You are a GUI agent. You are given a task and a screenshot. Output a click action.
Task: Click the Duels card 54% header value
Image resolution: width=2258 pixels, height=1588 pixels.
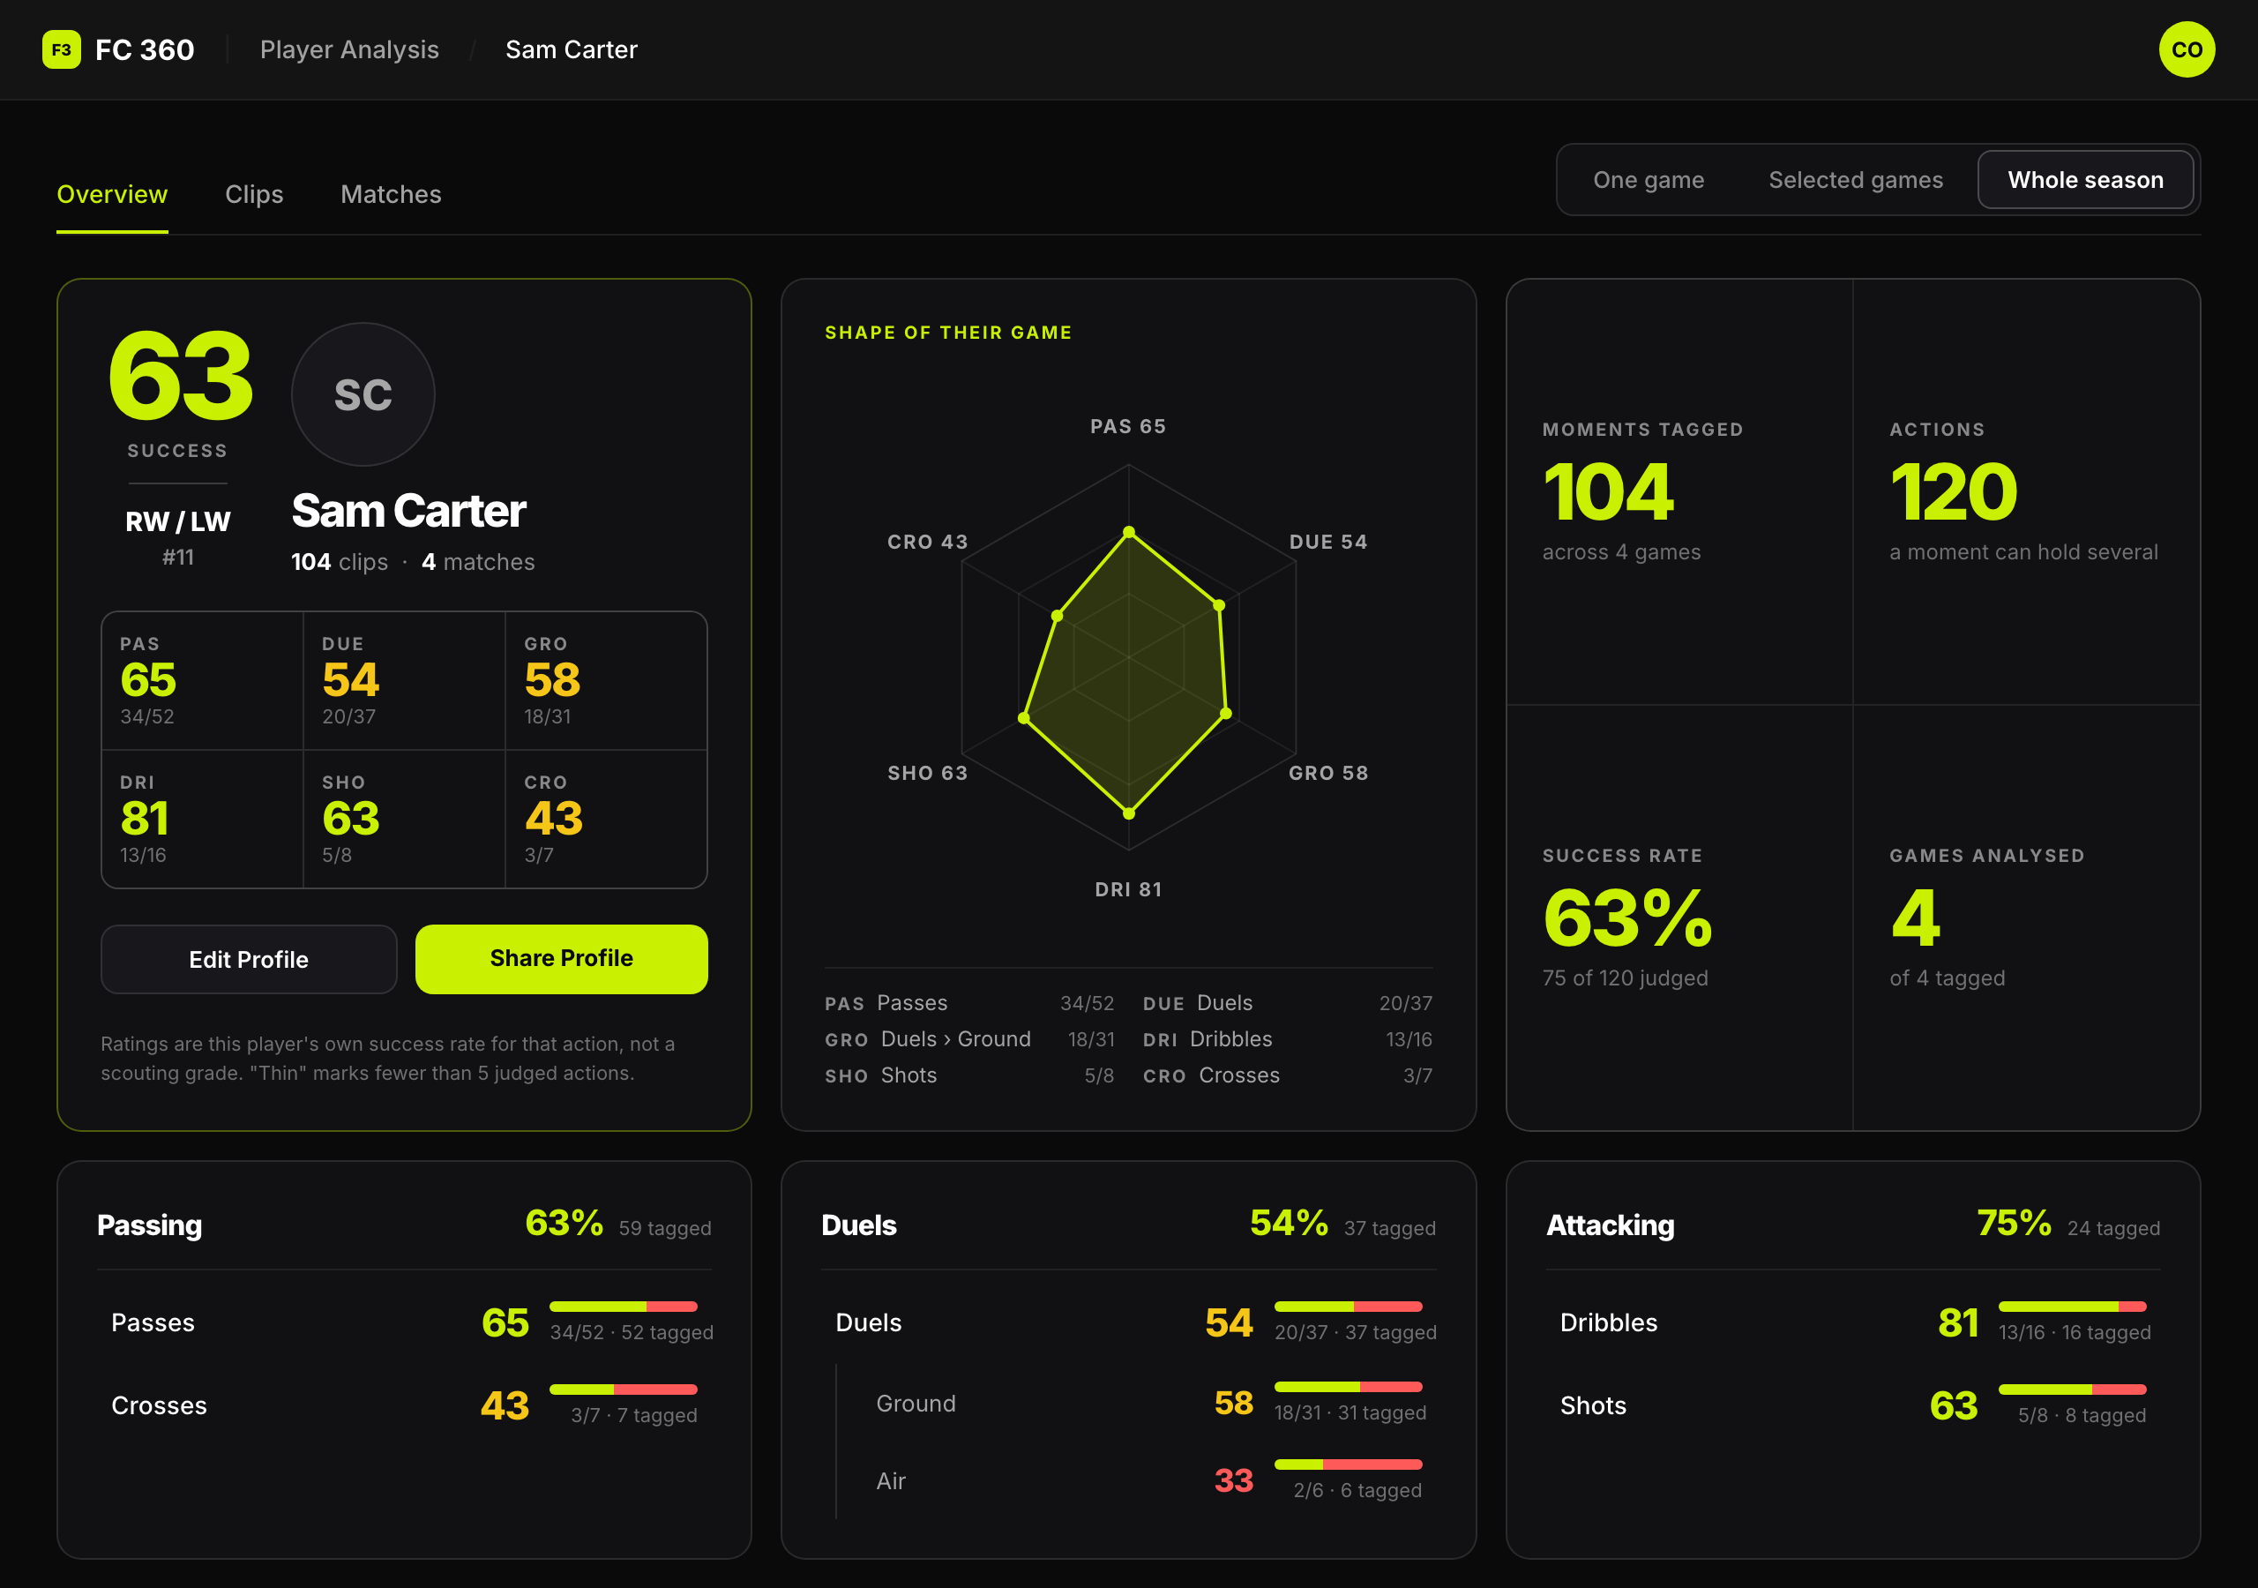point(1289,1223)
